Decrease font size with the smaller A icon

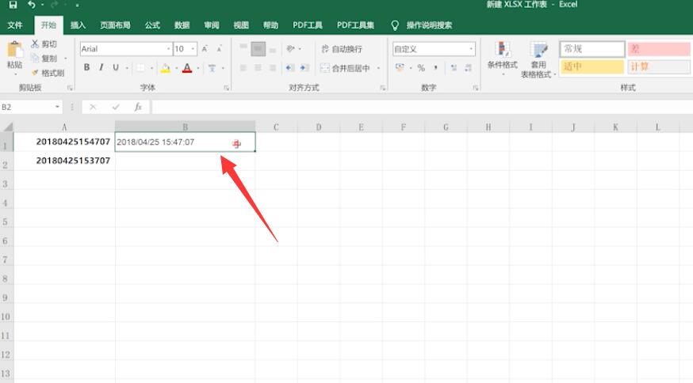[219, 49]
